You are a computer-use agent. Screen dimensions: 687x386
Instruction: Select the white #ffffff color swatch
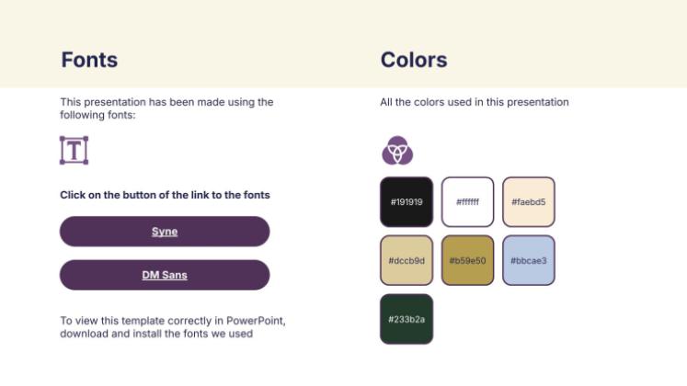point(467,202)
